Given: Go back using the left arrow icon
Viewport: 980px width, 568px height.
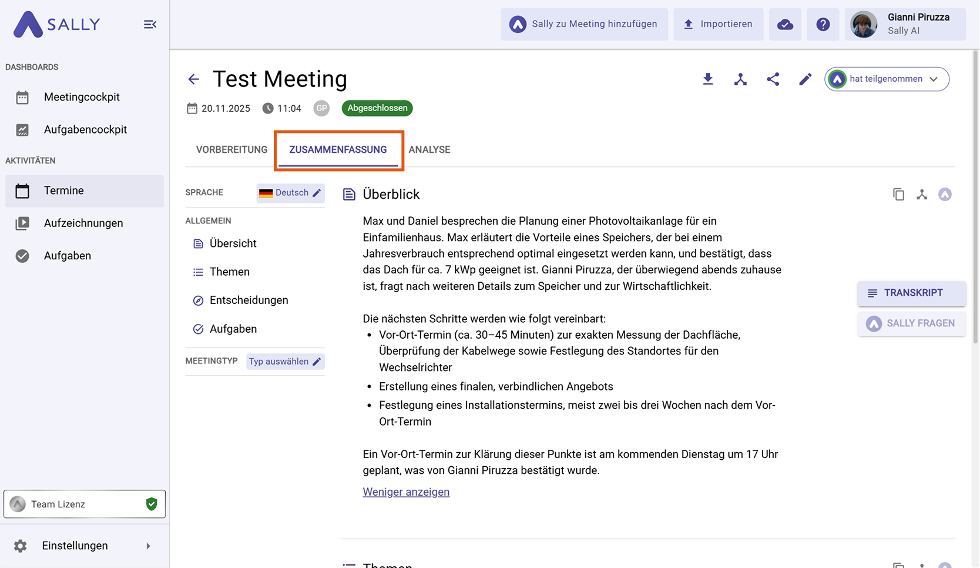Looking at the screenshot, I should click(194, 79).
